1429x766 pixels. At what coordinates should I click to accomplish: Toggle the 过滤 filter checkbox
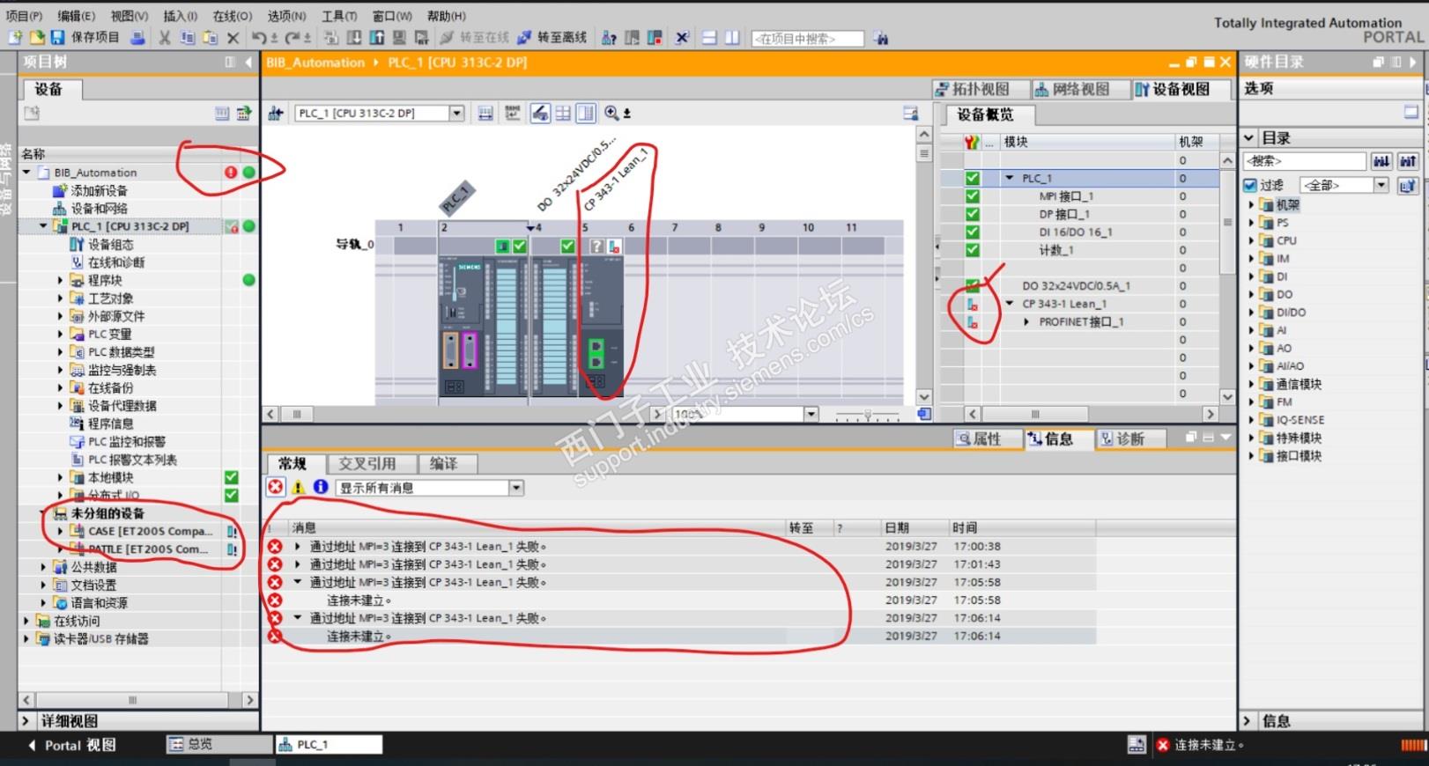[x=1250, y=185]
